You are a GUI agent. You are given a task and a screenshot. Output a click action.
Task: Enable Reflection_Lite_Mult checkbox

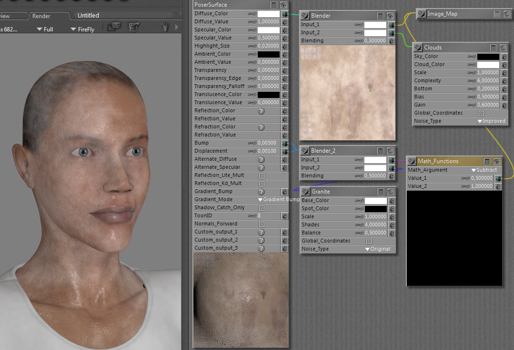coord(262,175)
